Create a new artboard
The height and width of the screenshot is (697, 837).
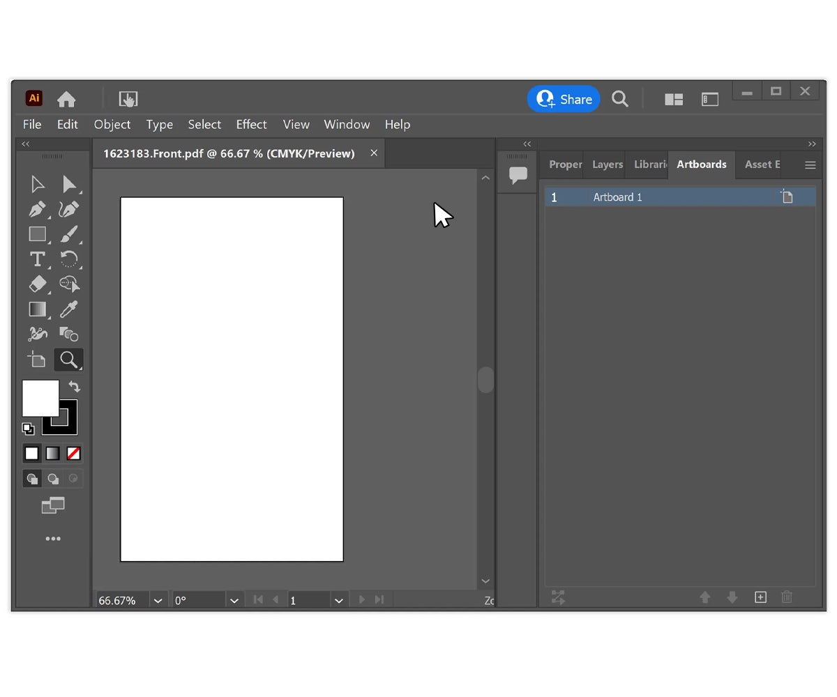(760, 597)
